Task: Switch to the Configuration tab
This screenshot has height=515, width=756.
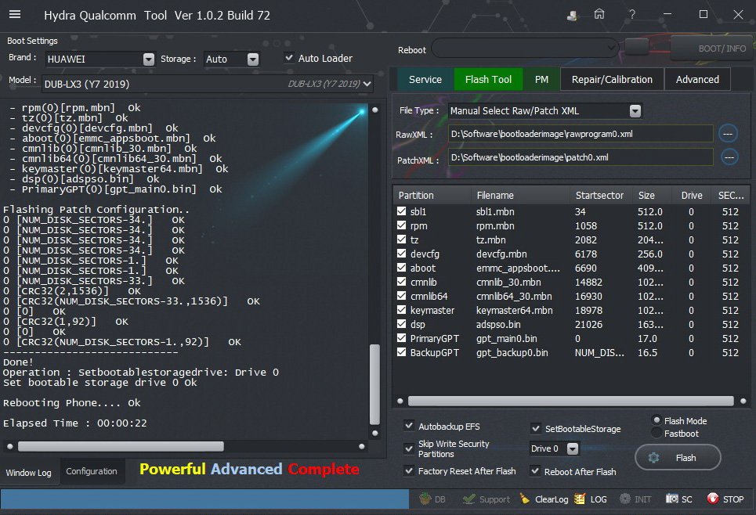Action: click(92, 471)
